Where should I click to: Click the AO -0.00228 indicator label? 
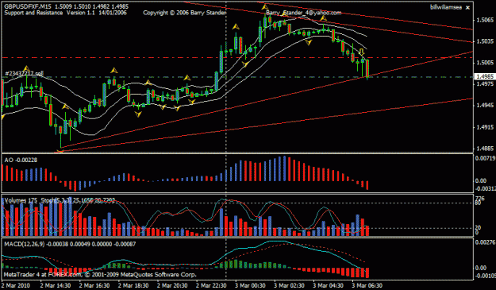[x=21, y=160]
